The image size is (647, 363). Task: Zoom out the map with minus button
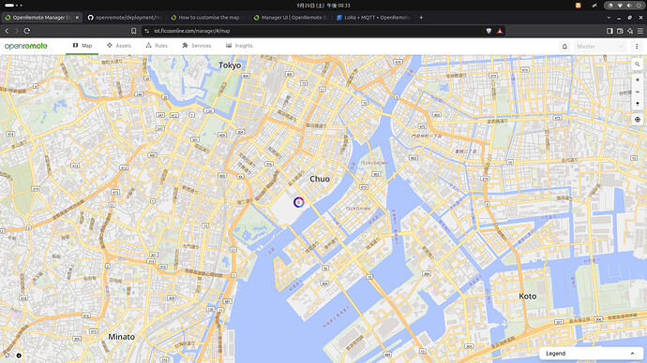click(637, 92)
